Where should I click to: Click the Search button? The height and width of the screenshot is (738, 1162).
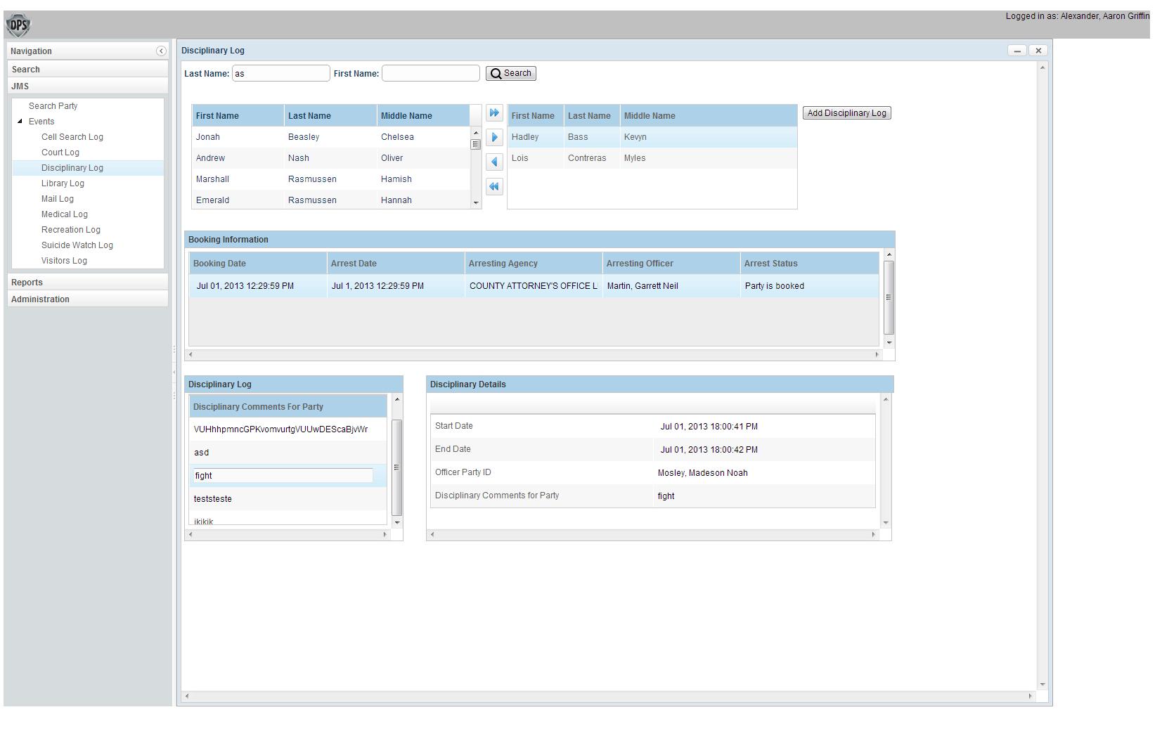pos(511,73)
